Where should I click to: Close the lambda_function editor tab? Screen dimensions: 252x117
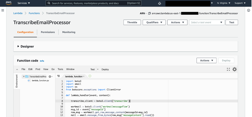(84, 77)
